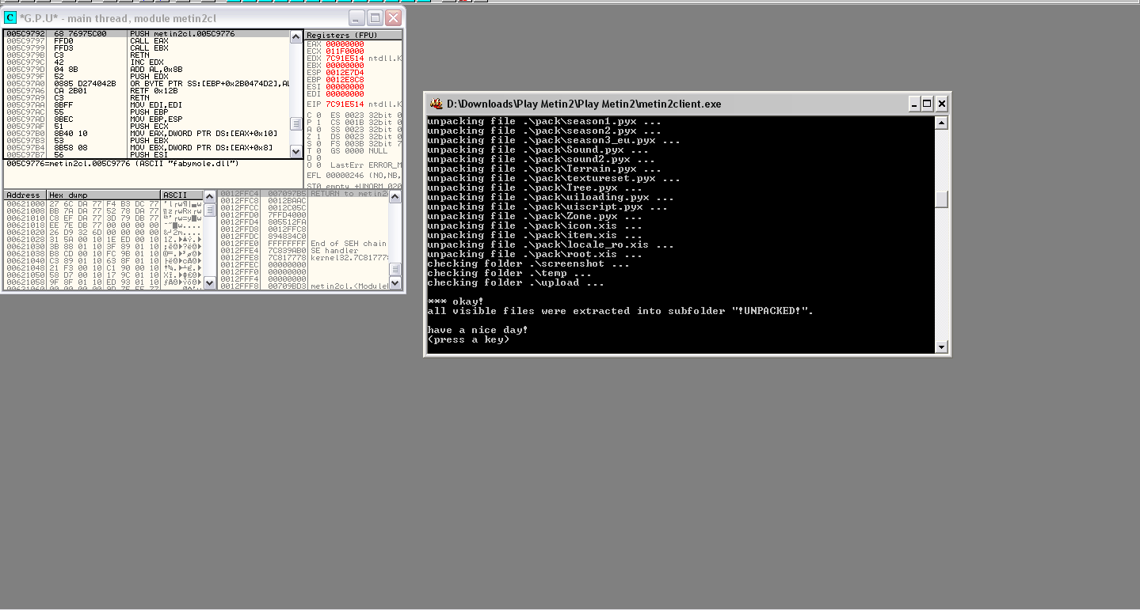Screen dimensions: 1140x610
Task: Click stack pane scroll down arrow
Action: (395, 282)
